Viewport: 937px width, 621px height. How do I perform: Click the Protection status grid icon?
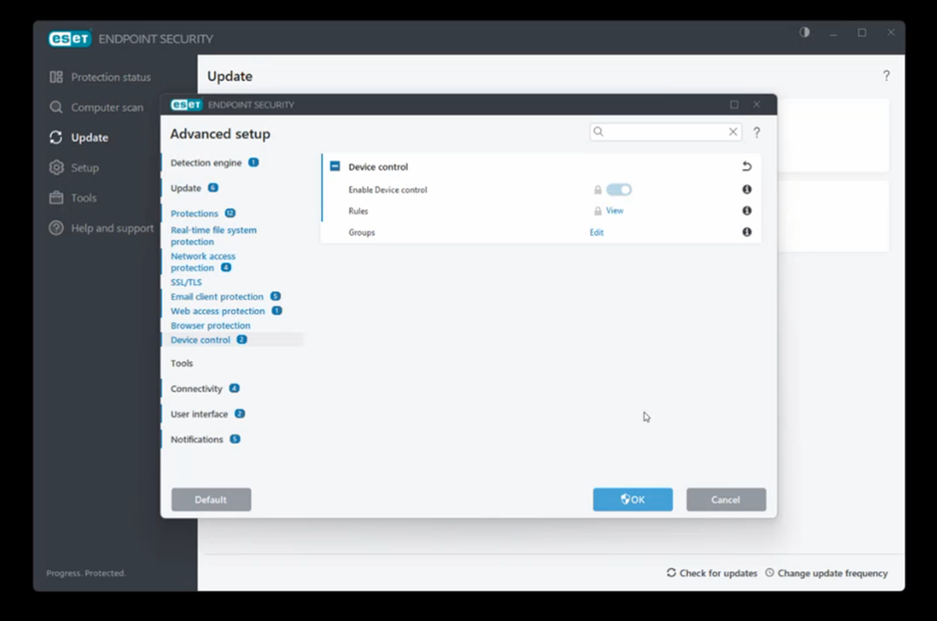pos(56,77)
